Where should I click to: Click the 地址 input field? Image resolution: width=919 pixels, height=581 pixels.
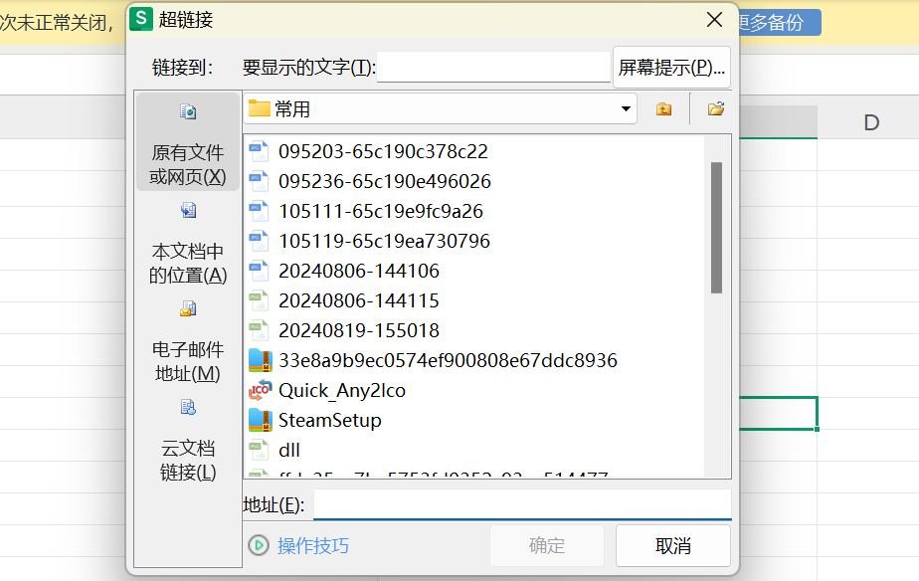coord(523,504)
